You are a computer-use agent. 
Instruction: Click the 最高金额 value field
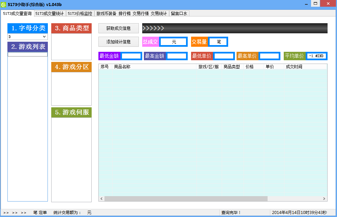(x=177, y=56)
